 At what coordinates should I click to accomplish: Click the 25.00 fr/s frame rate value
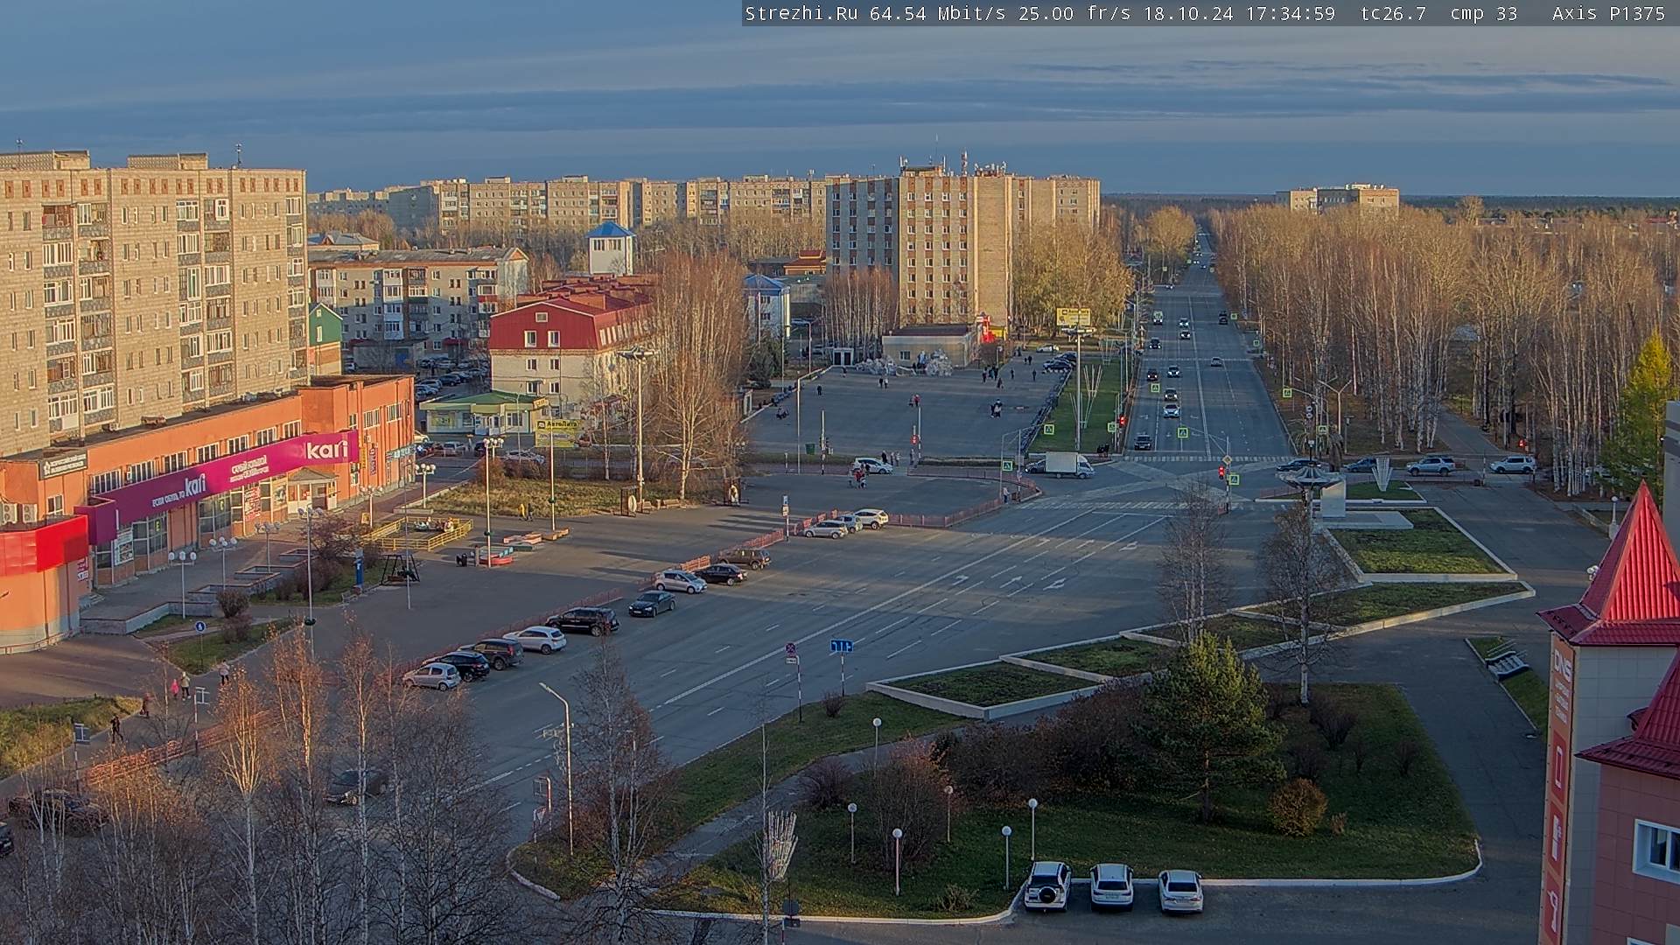pyautogui.click(x=1075, y=13)
